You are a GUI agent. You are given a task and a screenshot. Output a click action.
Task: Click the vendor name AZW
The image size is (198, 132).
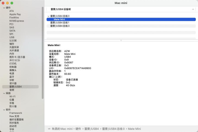tap(67, 51)
